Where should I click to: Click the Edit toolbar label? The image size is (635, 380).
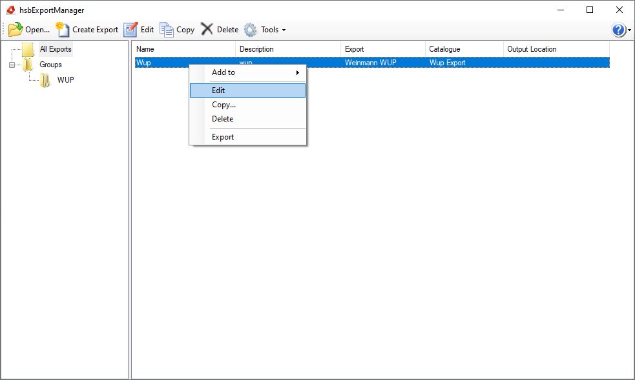(x=147, y=30)
